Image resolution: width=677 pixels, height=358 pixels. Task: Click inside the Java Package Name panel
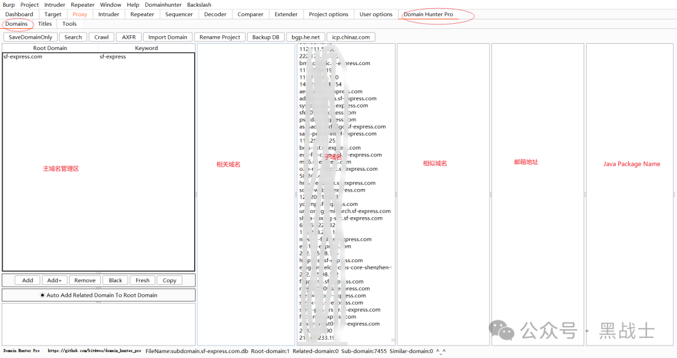[x=629, y=194]
